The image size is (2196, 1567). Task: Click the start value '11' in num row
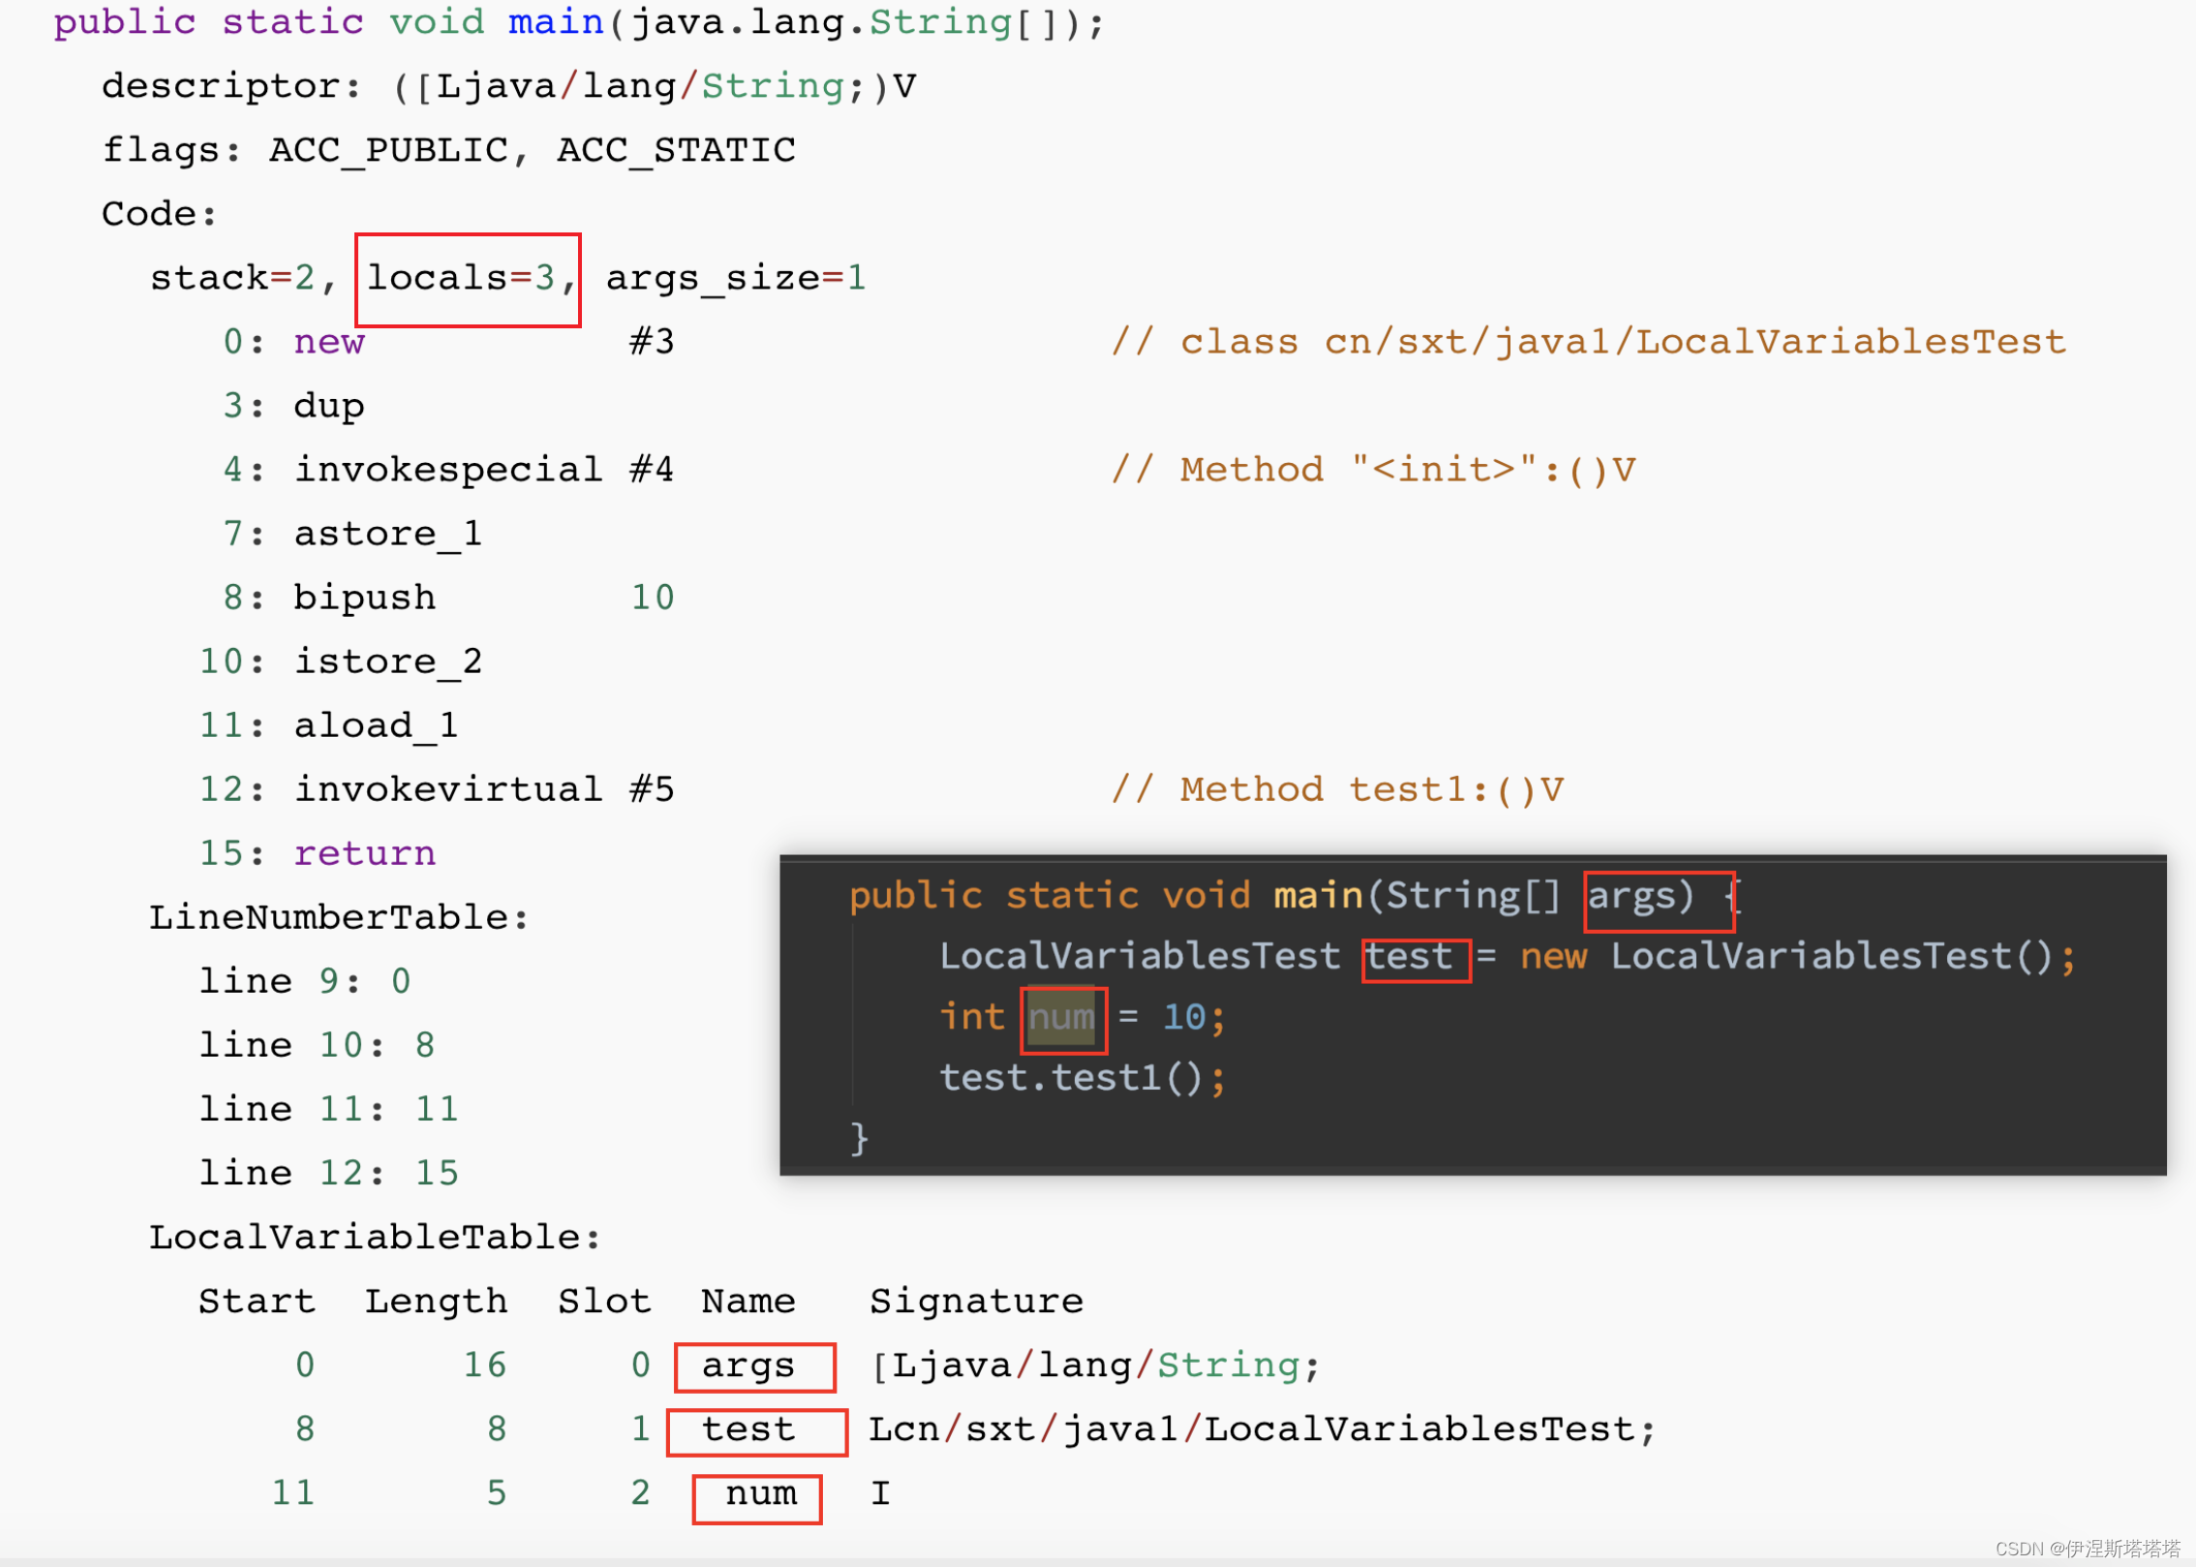pyautogui.click(x=292, y=1492)
